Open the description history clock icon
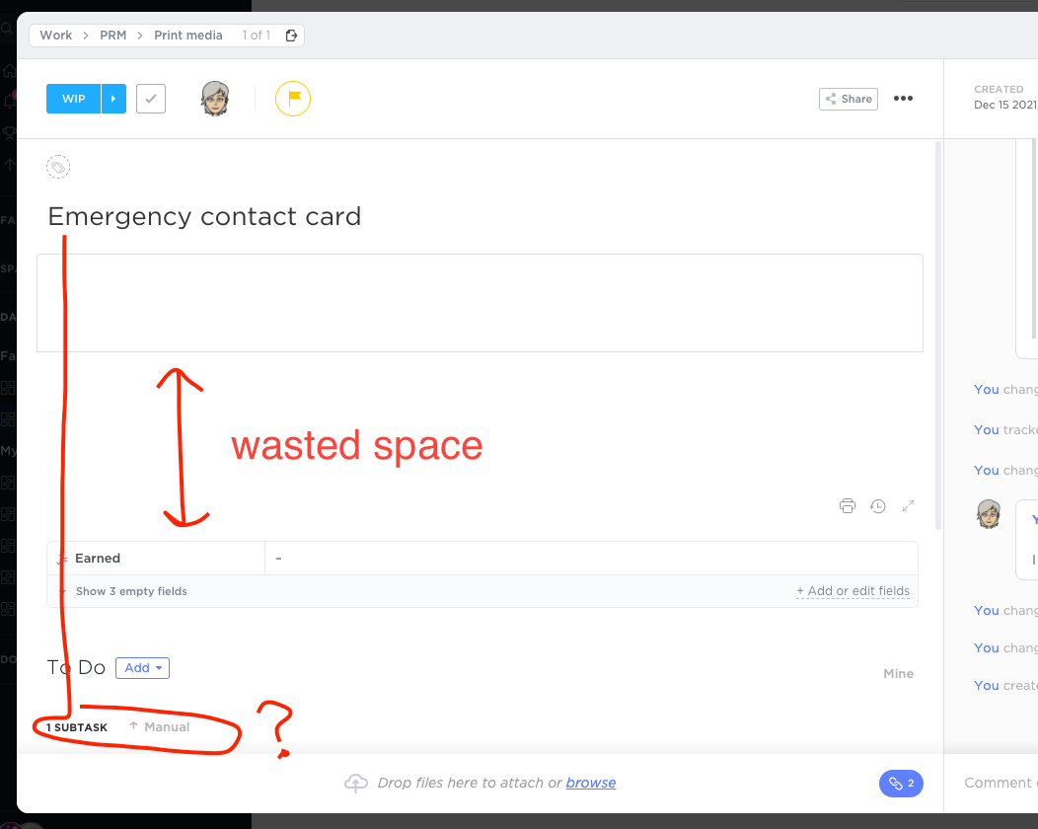 [x=877, y=506]
